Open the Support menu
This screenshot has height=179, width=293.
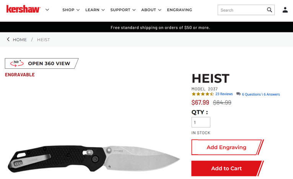pos(123,10)
